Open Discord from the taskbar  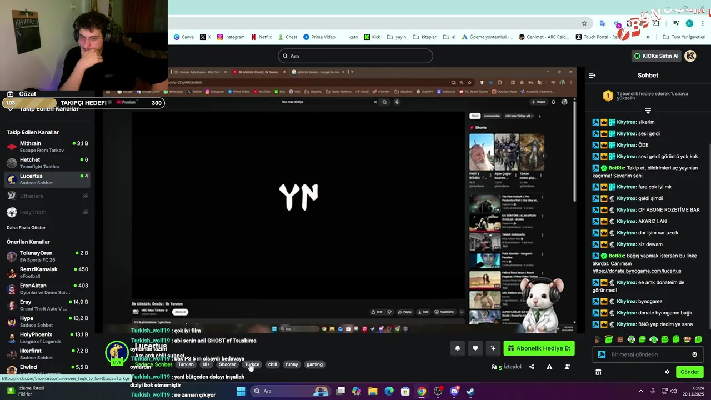pos(454,391)
